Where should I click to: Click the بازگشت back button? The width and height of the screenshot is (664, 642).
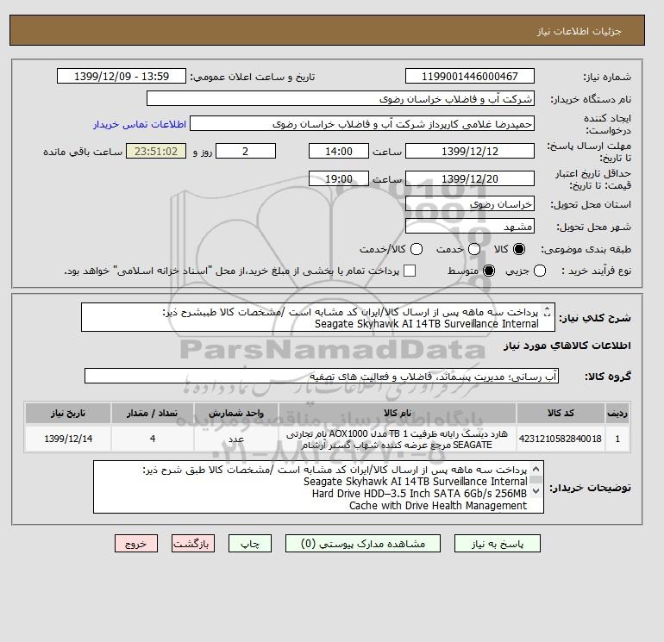tap(192, 544)
